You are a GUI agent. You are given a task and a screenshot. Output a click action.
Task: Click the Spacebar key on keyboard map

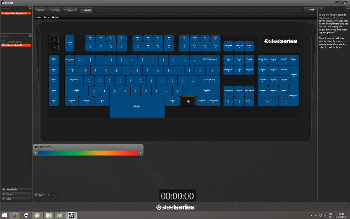pos(137,107)
